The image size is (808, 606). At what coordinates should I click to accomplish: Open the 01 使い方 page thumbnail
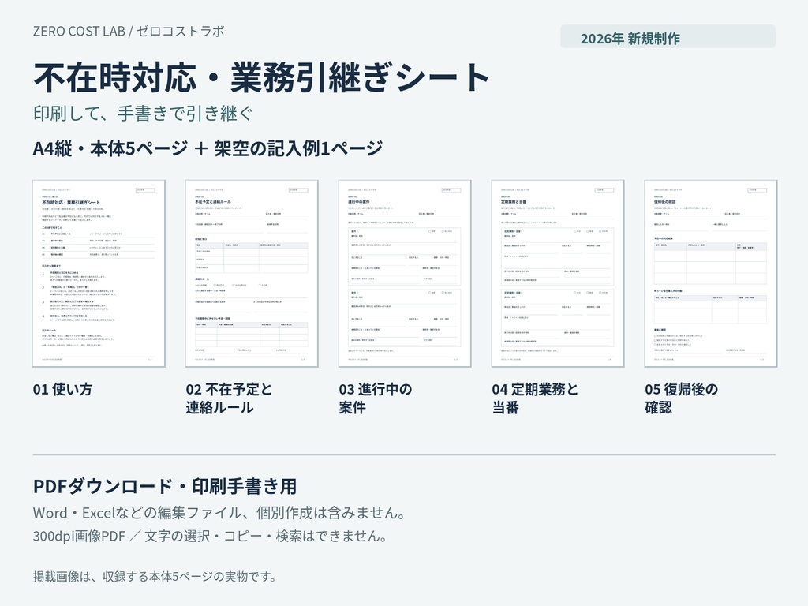tap(99, 274)
